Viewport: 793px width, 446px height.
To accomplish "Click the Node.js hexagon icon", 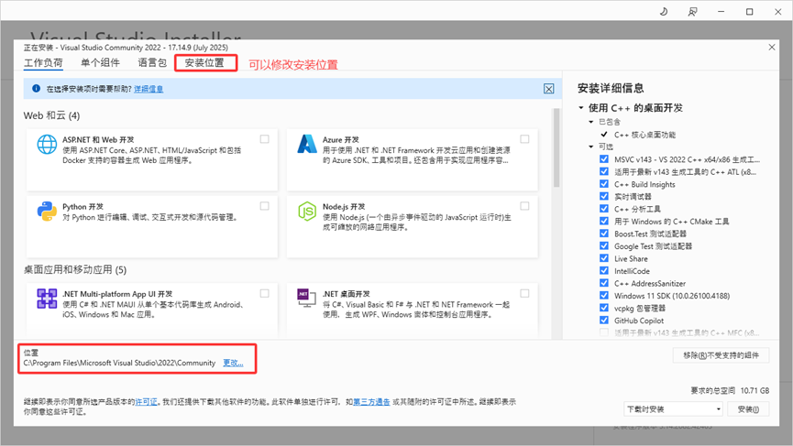I will (x=307, y=212).
